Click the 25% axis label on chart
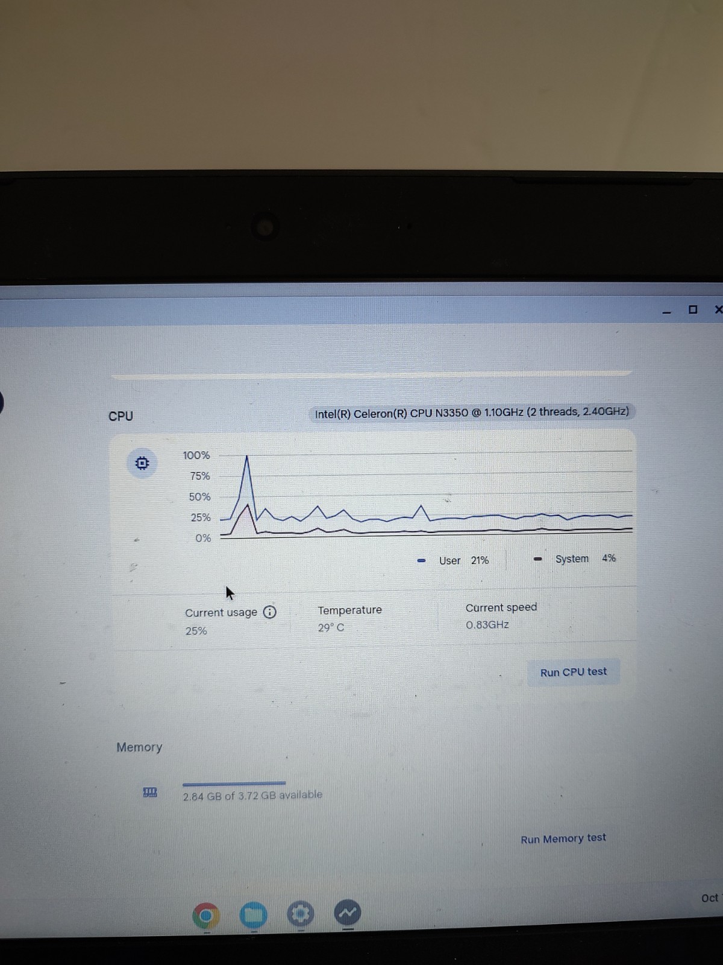The height and width of the screenshot is (965, 723). (201, 517)
